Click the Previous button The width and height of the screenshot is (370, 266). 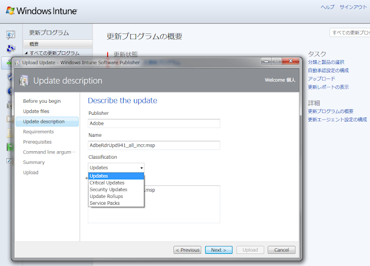point(187,250)
